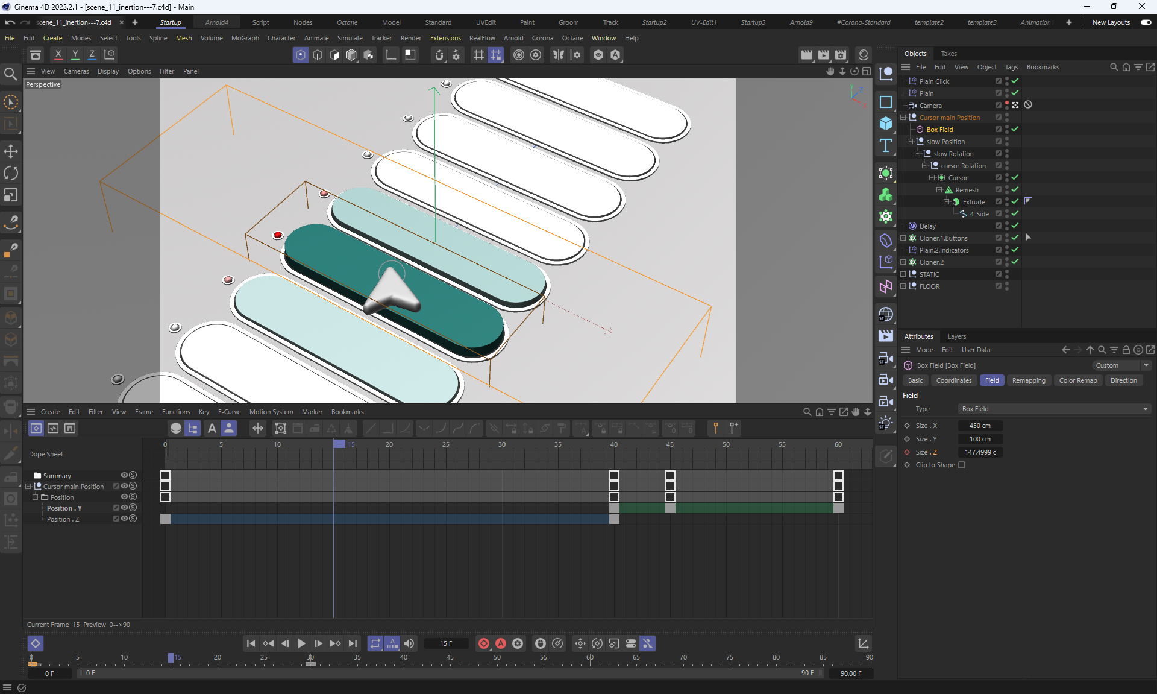The width and height of the screenshot is (1157, 694).
Task: Toggle the New Layouts switch
Action: [x=1146, y=22]
